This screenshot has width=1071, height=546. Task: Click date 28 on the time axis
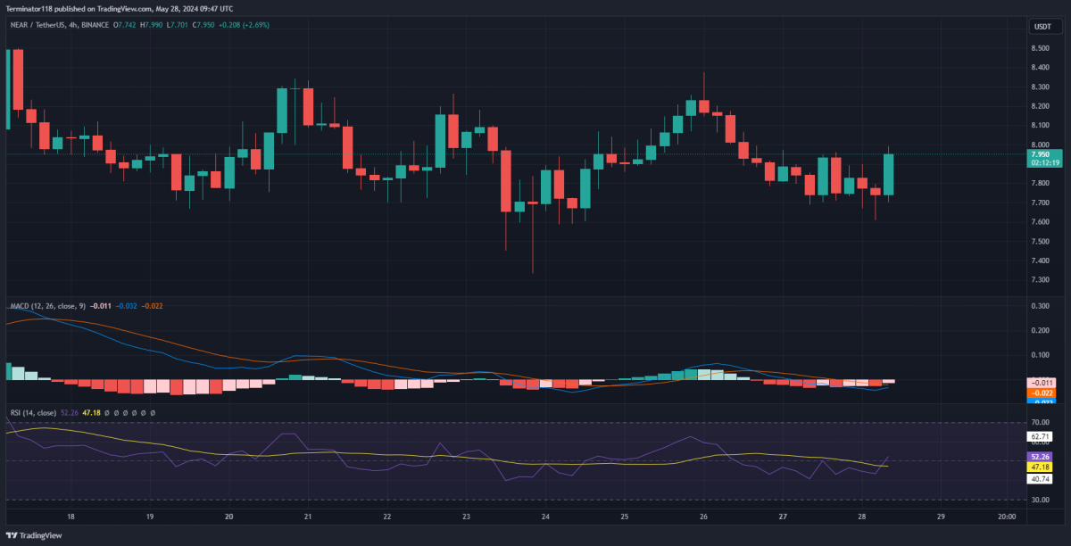tap(860, 517)
